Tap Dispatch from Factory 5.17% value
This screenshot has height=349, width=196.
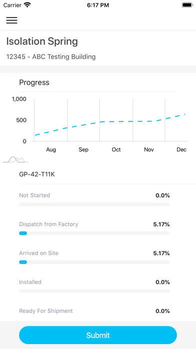pyautogui.click(x=161, y=224)
